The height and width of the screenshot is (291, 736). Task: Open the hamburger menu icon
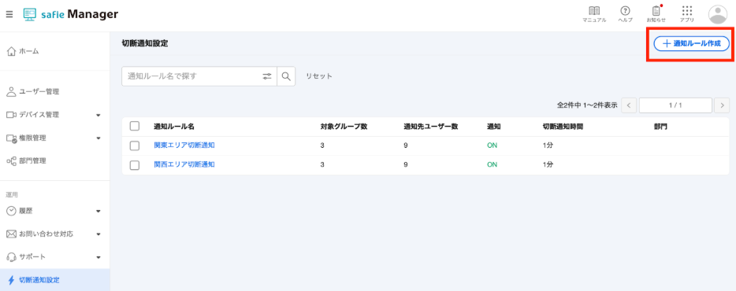pyautogui.click(x=9, y=14)
